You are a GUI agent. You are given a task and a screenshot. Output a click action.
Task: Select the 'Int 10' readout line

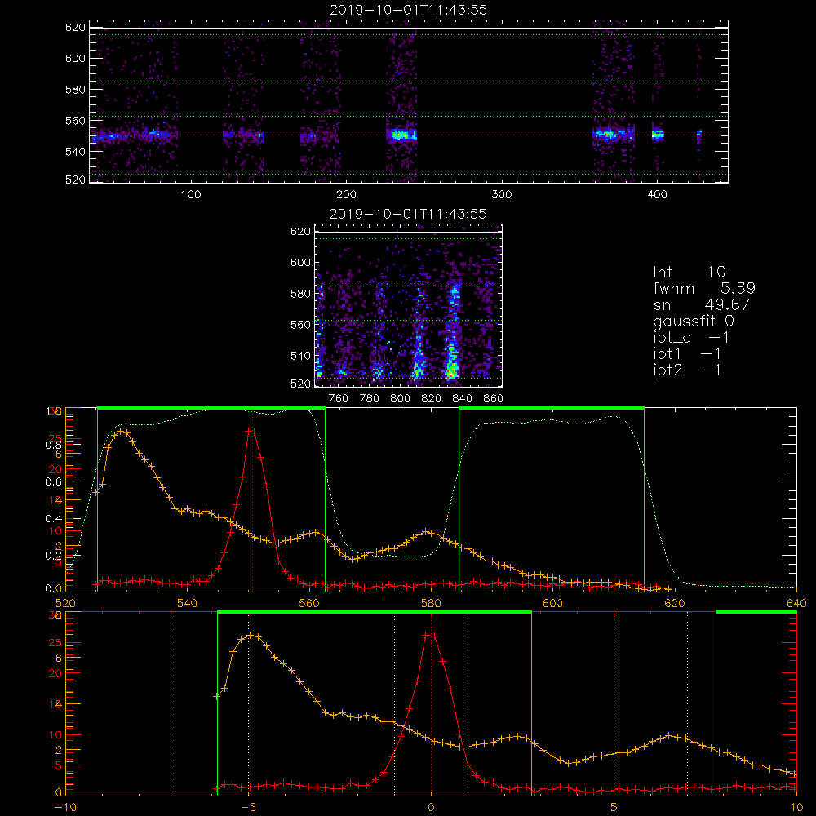(x=689, y=272)
